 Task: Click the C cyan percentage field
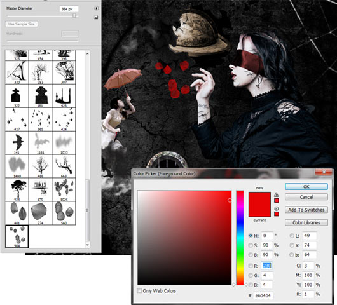[308, 266]
